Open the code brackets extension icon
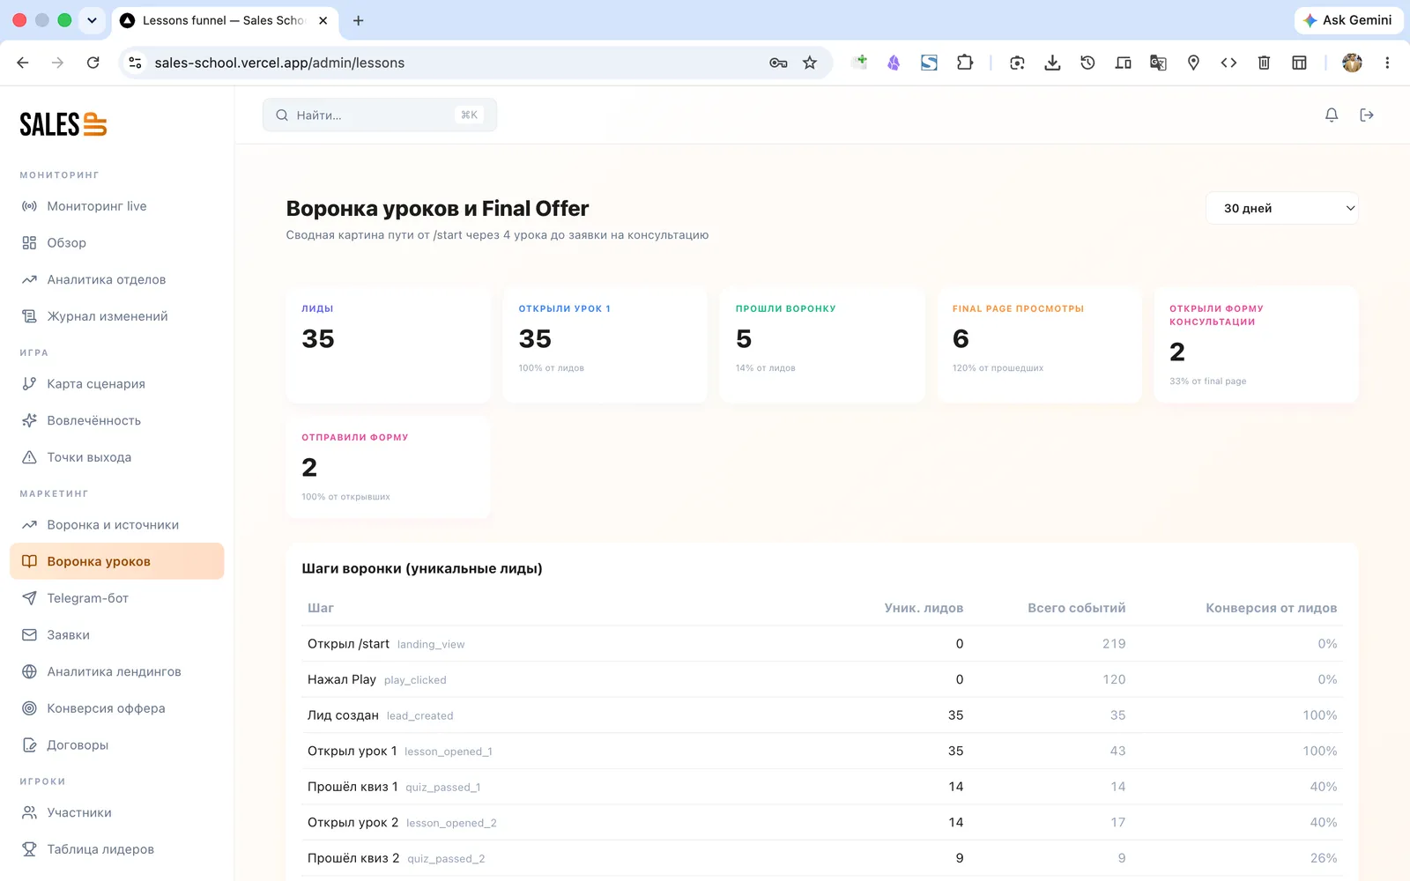Viewport: 1410px width, 881px height. pyautogui.click(x=1228, y=63)
